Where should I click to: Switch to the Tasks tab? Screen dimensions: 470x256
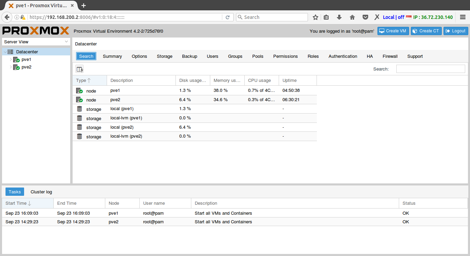15,192
